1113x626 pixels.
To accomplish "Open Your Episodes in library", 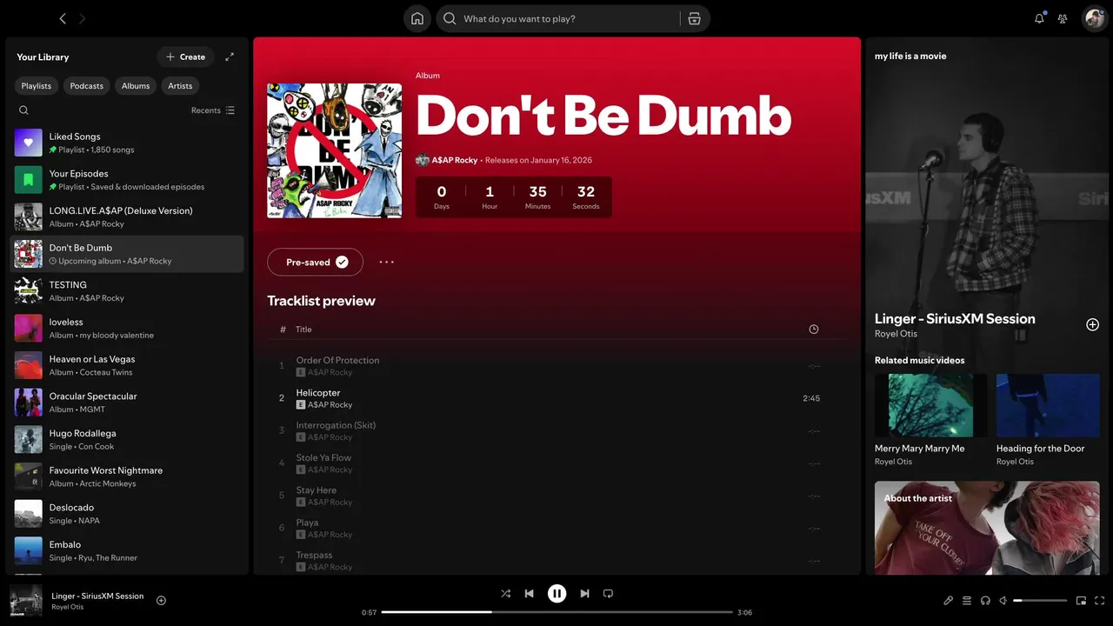I will click(127, 180).
